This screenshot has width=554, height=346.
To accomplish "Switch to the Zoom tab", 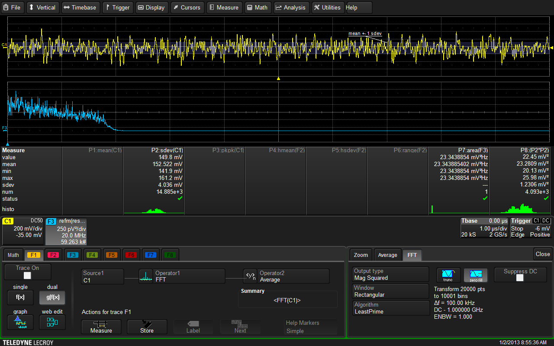I will click(361, 255).
